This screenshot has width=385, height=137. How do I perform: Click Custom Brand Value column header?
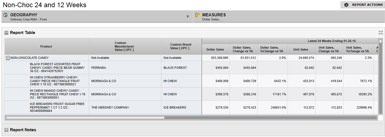coord(181,46)
